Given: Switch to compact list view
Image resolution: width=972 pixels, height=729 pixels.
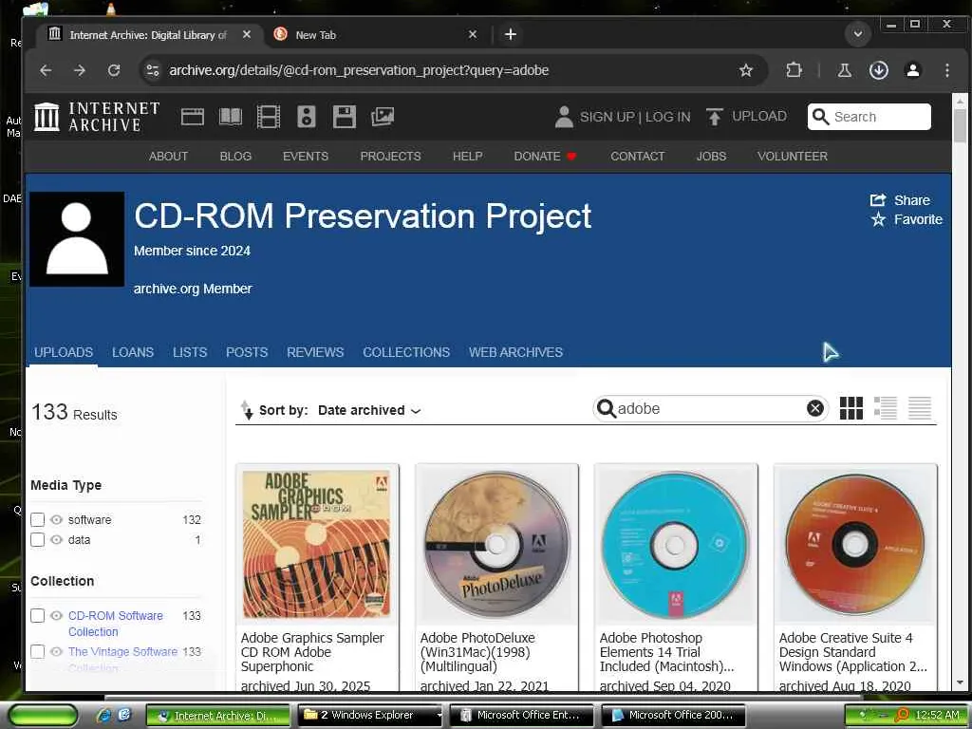Looking at the screenshot, I should (919, 408).
